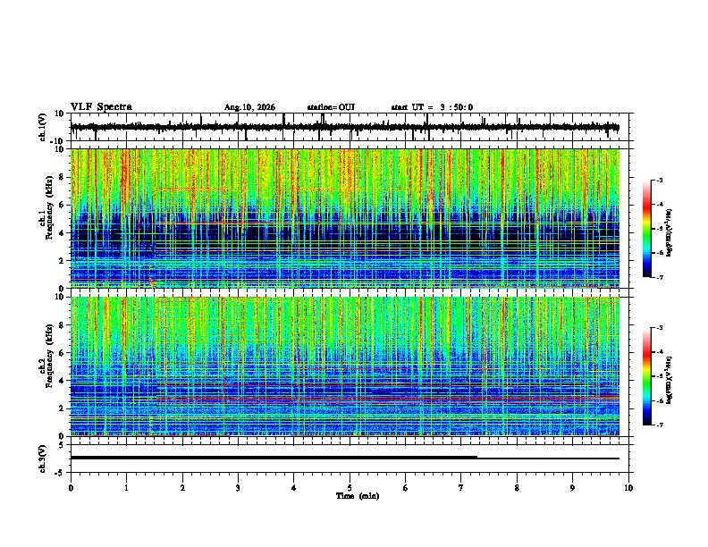Click the '-5' tick on ch.3(V) axis
708x547 pixels.
click(x=61, y=473)
